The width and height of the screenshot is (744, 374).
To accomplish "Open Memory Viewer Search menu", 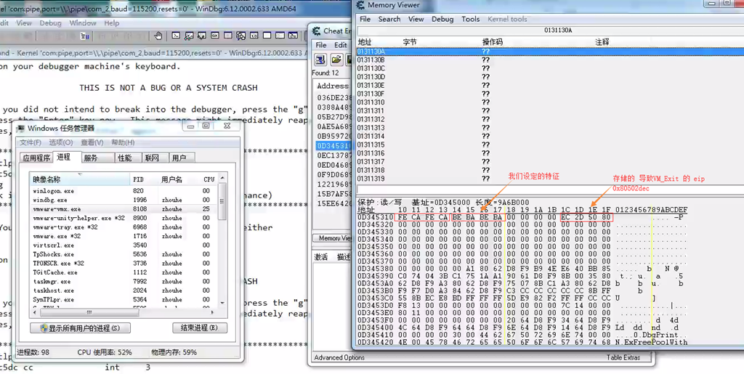I will (389, 19).
